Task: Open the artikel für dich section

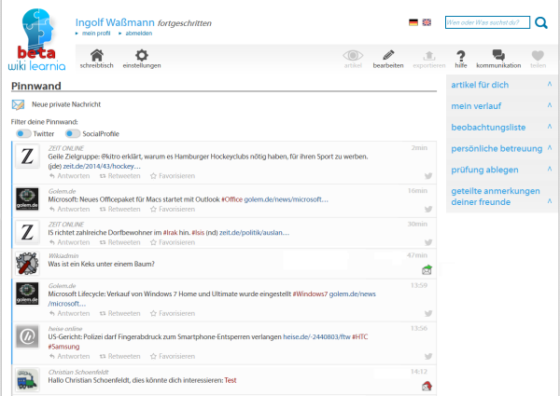Action: click(x=480, y=85)
